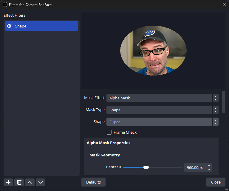The image size is (229, 191).
Task: Move the filter down with arrow icon
Action: (41, 182)
